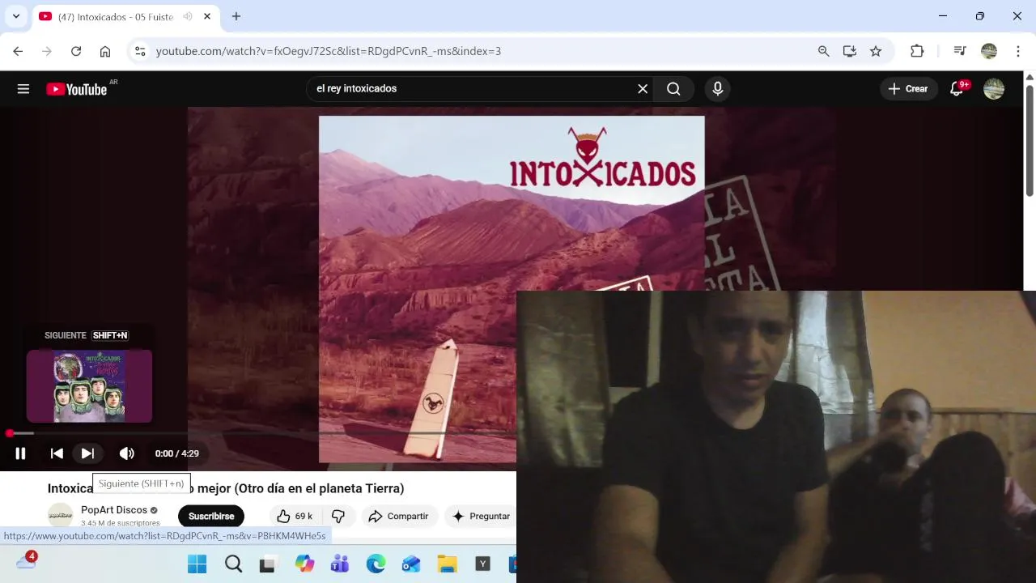Open the Chrome extensions puzzle icon
The height and width of the screenshot is (583, 1036).
(917, 51)
